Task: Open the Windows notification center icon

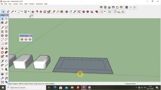Action: pos(157,87)
